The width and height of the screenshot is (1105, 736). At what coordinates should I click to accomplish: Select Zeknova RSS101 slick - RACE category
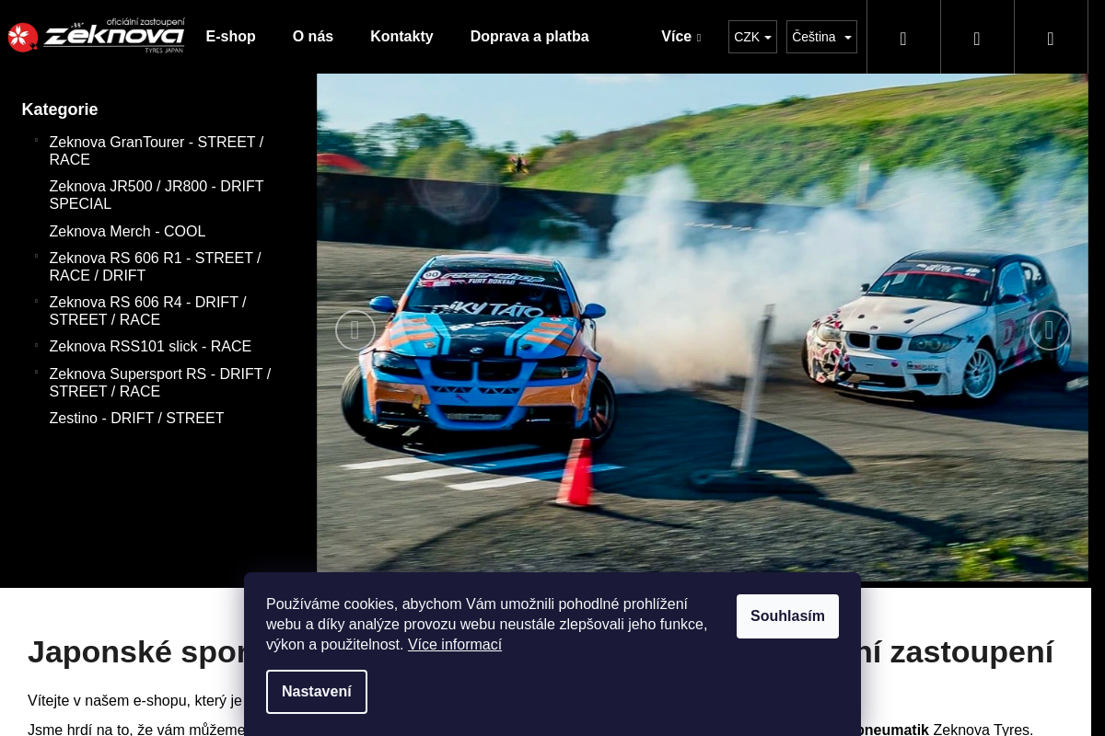click(x=150, y=347)
